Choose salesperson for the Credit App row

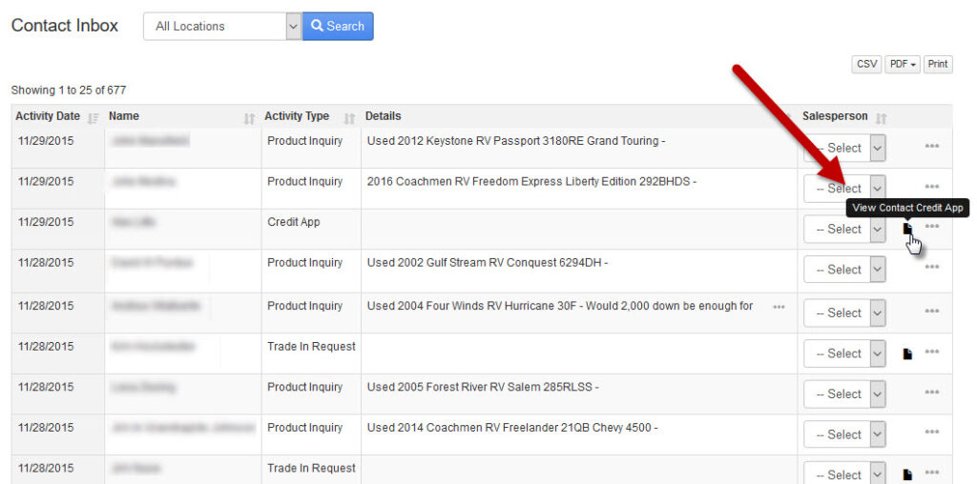click(844, 229)
